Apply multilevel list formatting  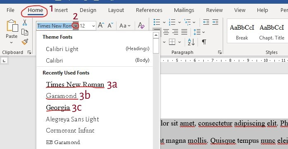click(187, 22)
